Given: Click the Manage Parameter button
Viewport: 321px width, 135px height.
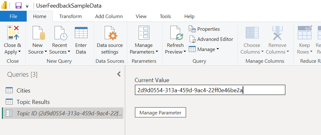Looking at the screenshot, I should coord(160,113).
